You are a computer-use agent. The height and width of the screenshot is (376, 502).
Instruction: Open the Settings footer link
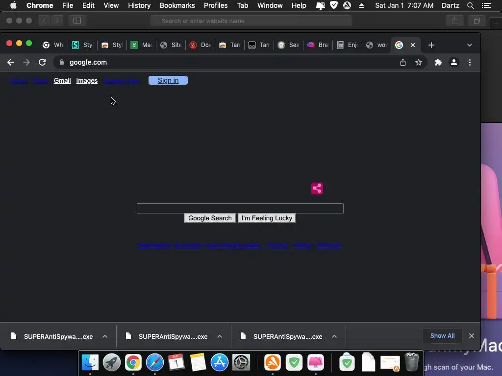tap(329, 245)
